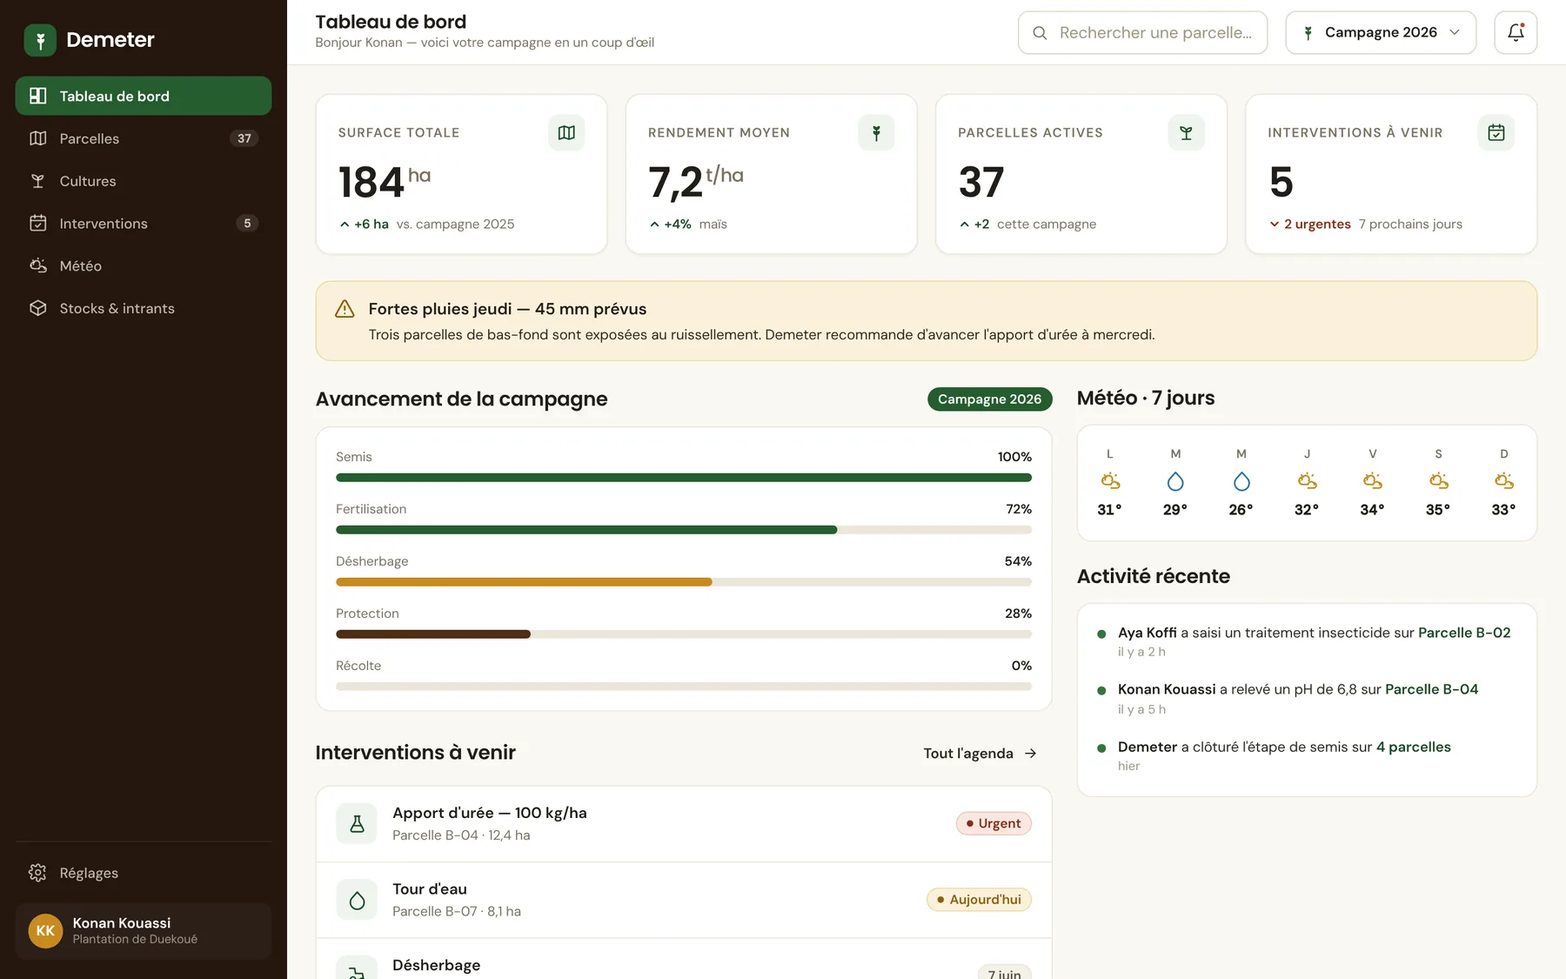Open the 4 parcelles link
The width and height of the screenshot is (1566, 979).
[1414, 747]
